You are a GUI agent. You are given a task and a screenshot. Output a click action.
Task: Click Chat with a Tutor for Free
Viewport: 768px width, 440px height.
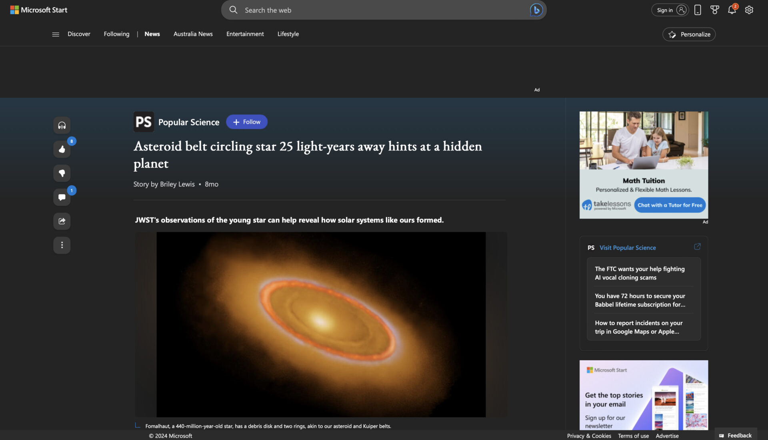click(670, 205)
